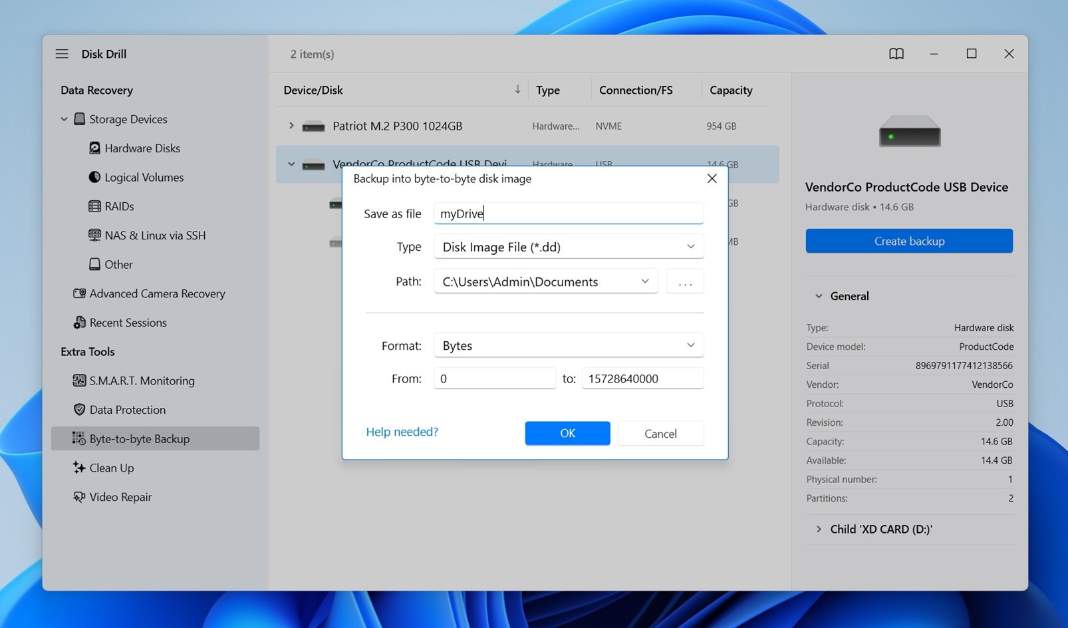1068x628 pixels.
Task: Sort by the Capacity column header
Action: (x=731, y=90)
